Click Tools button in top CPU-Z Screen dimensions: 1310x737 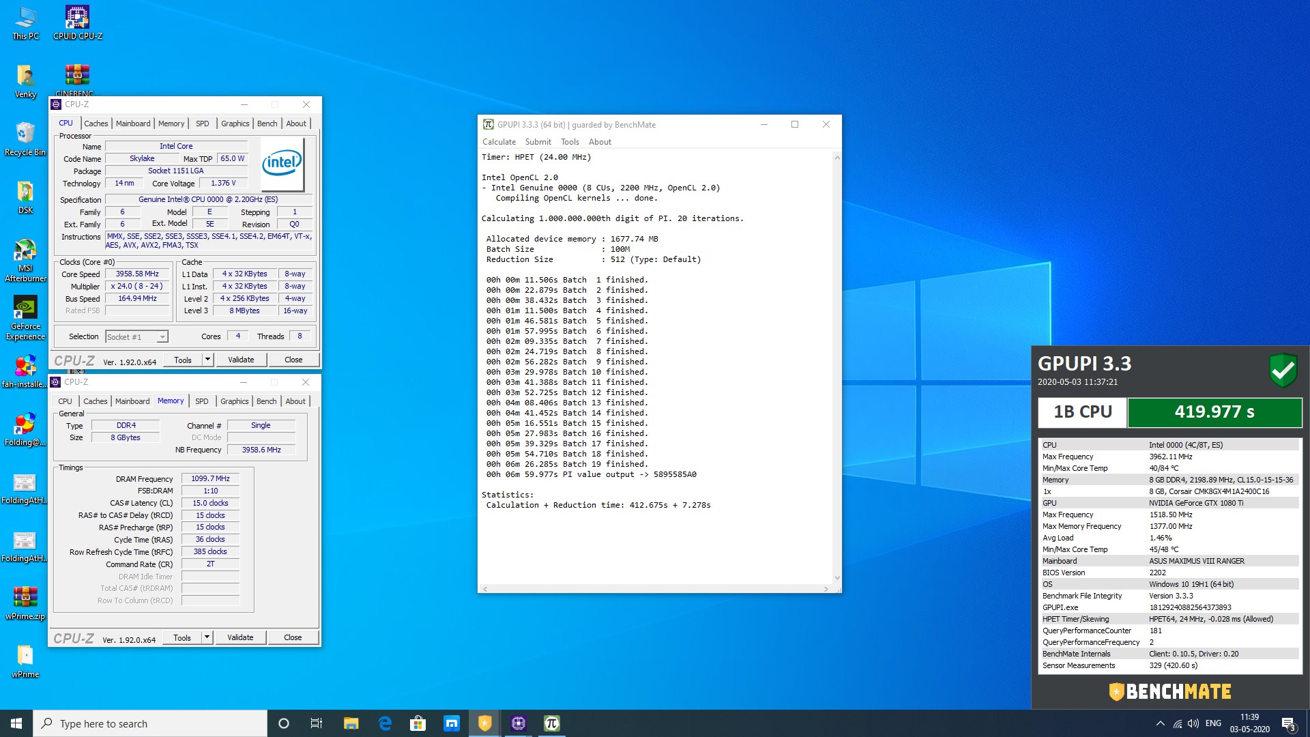click(x=183, y=360)
